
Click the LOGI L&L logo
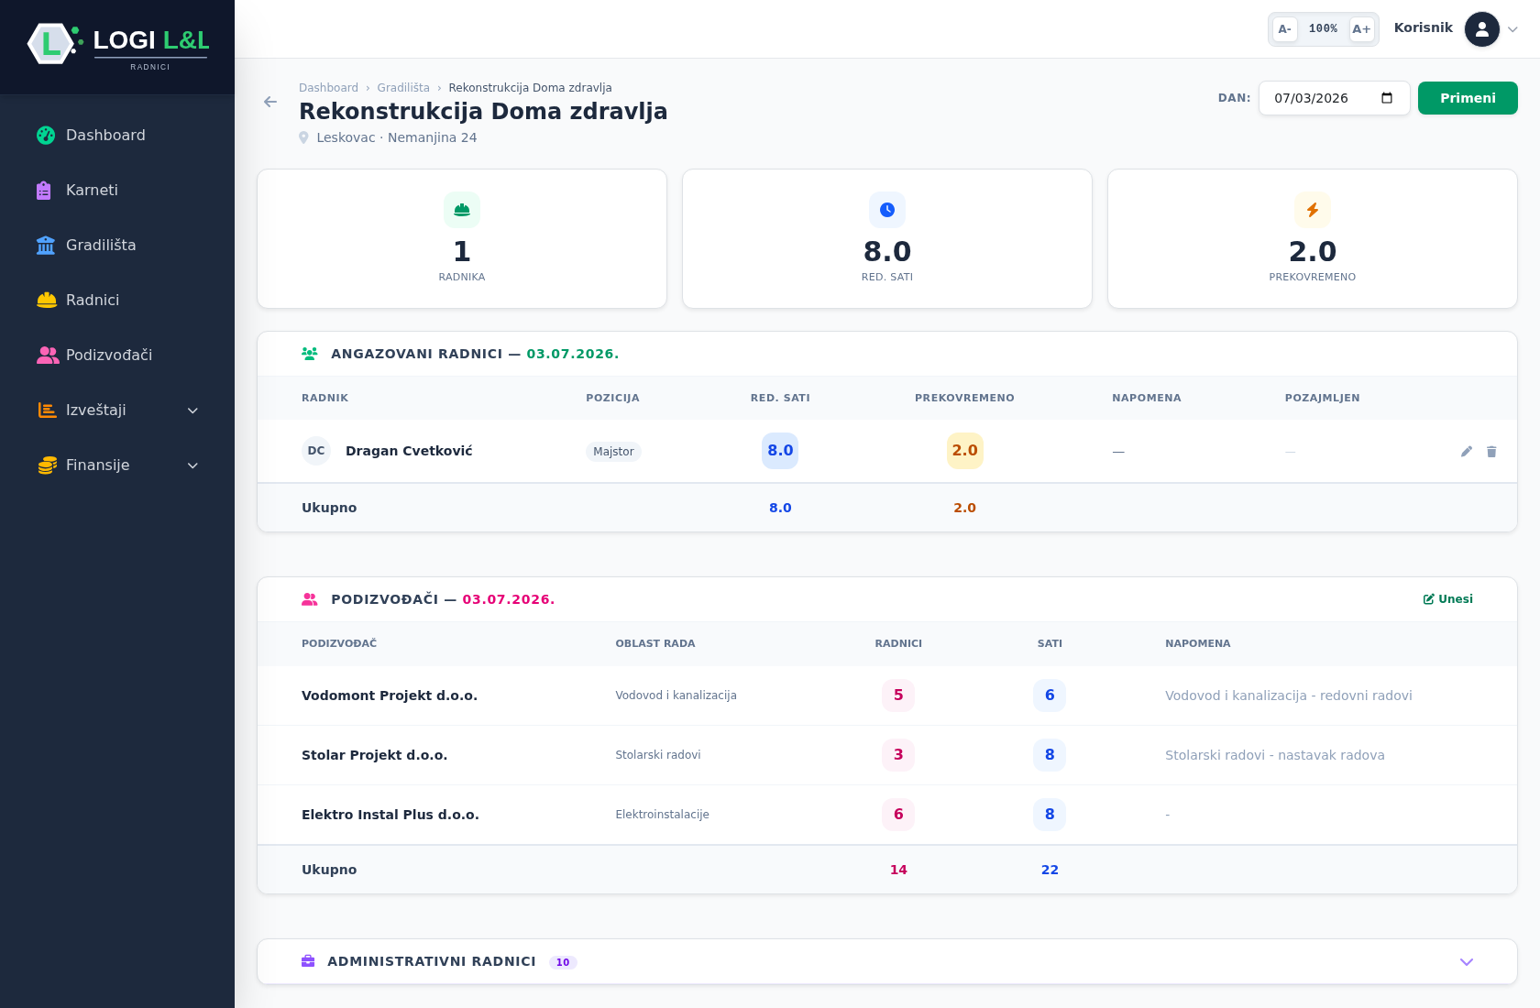[118, 44]
